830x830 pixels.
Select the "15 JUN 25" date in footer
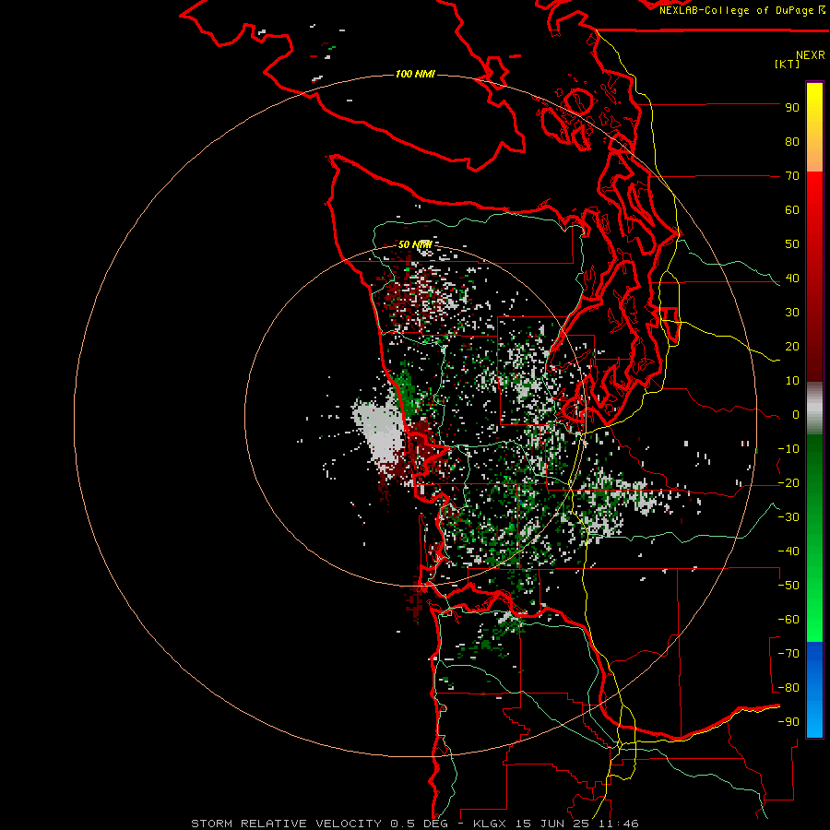tap(554, 824)
